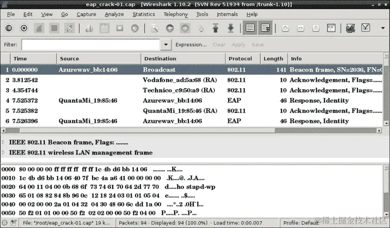
Task: Save this capture file toolbar icon
Action: [x=104, y=28]
